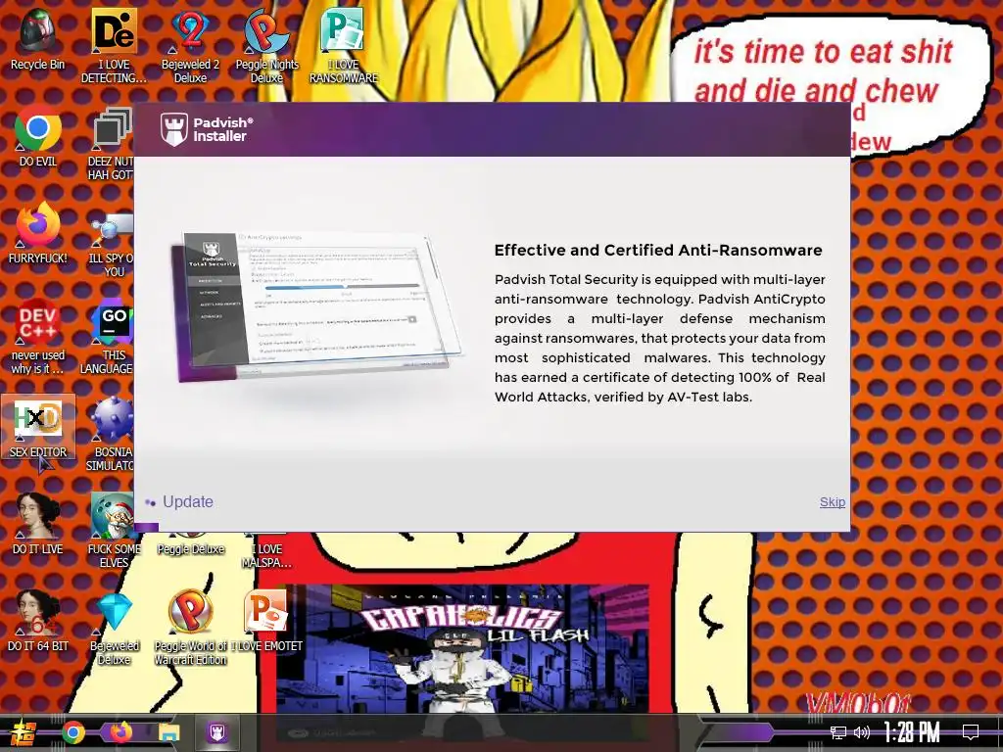Open the Recycle Bin desktop icon

pyautogui.click(x=37, y=39)
